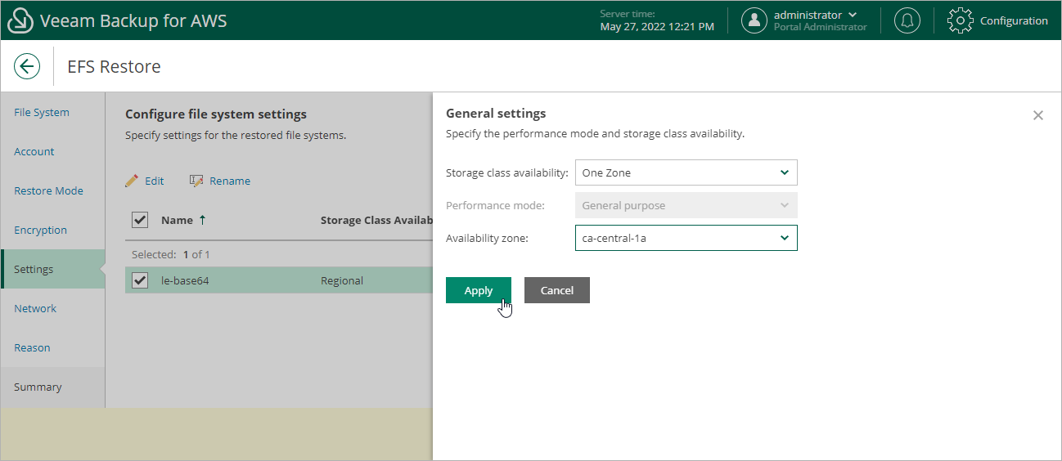Click the Name sort arrow
Screen dimensions: 1062x461
203,220
